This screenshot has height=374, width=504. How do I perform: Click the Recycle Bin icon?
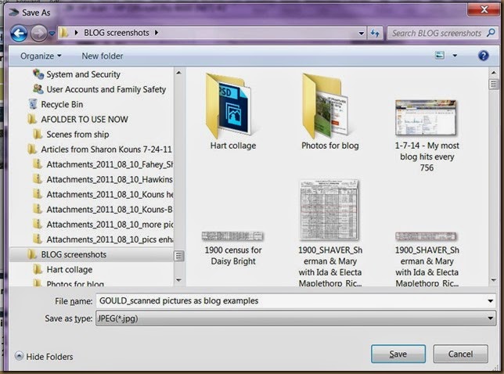(33, 104)
